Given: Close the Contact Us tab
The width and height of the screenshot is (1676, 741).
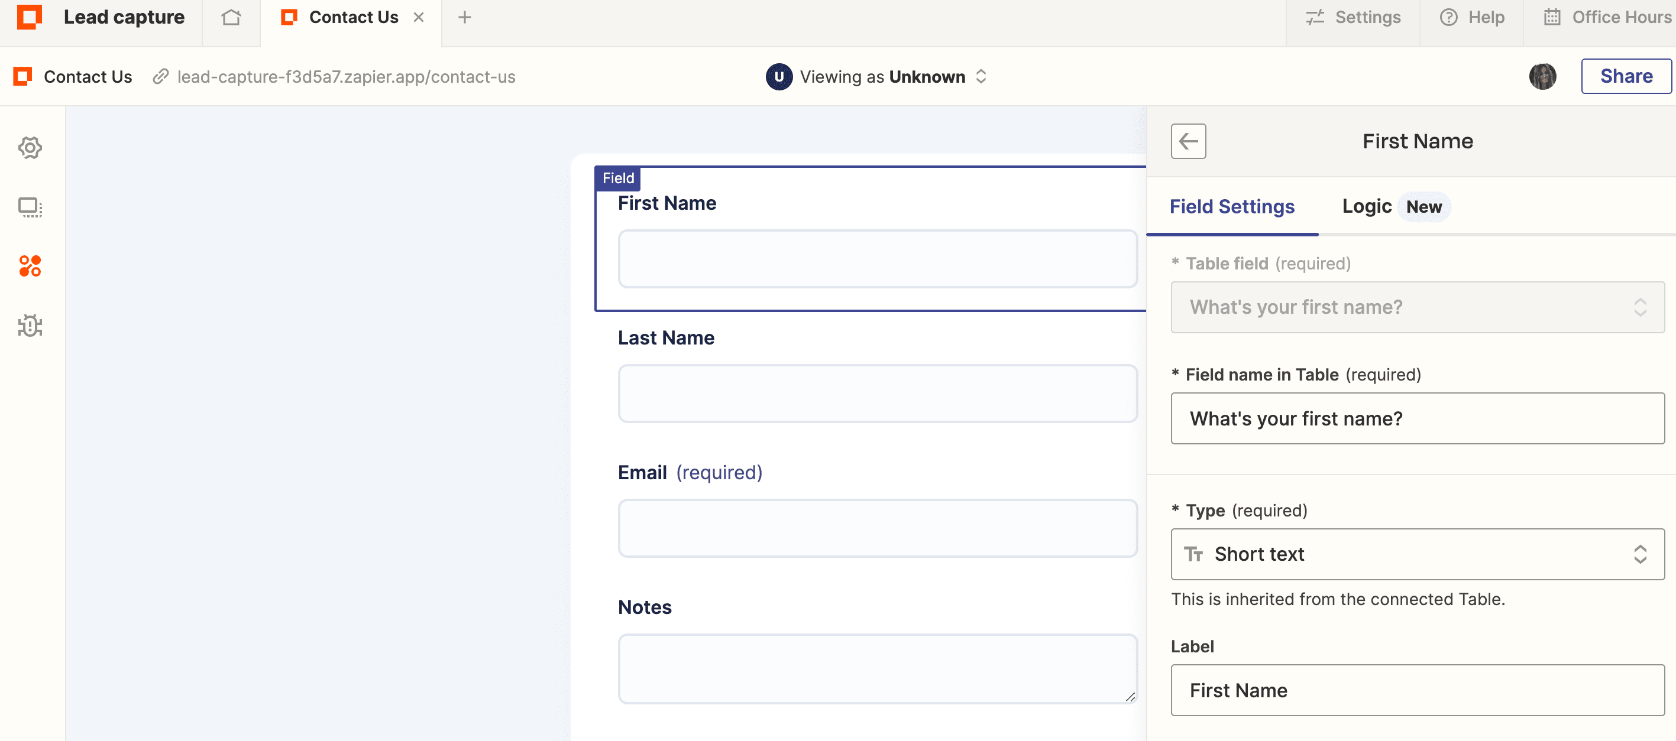Looking at the screenshot, I should tap(419, 18).
